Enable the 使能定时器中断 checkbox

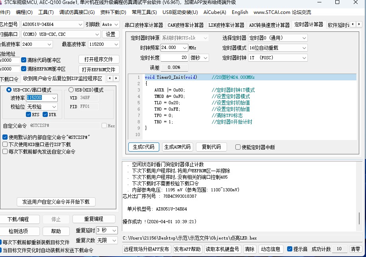(238, 147)
